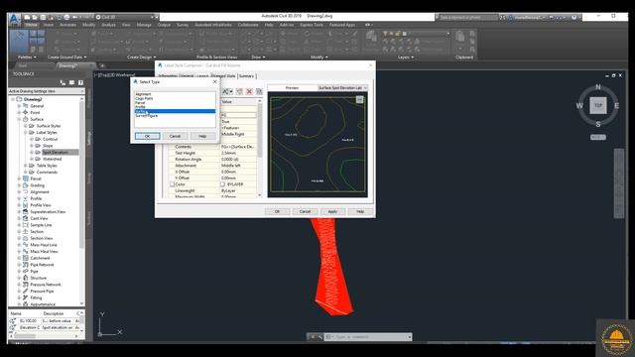The width and height of the screenshot is (635, 357).
Task: Click Cancel in Label Style Composer
Action: [305, 211]
